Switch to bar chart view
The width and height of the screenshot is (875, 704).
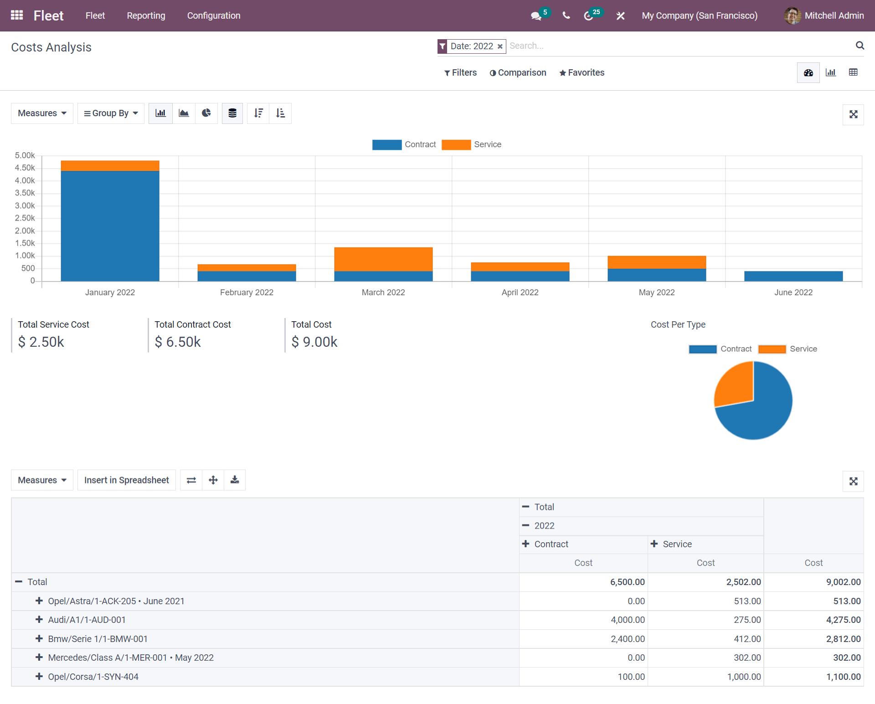160,113
